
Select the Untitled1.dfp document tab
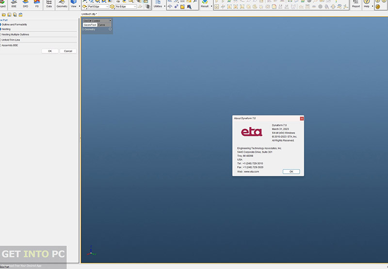tap(89, 14)
